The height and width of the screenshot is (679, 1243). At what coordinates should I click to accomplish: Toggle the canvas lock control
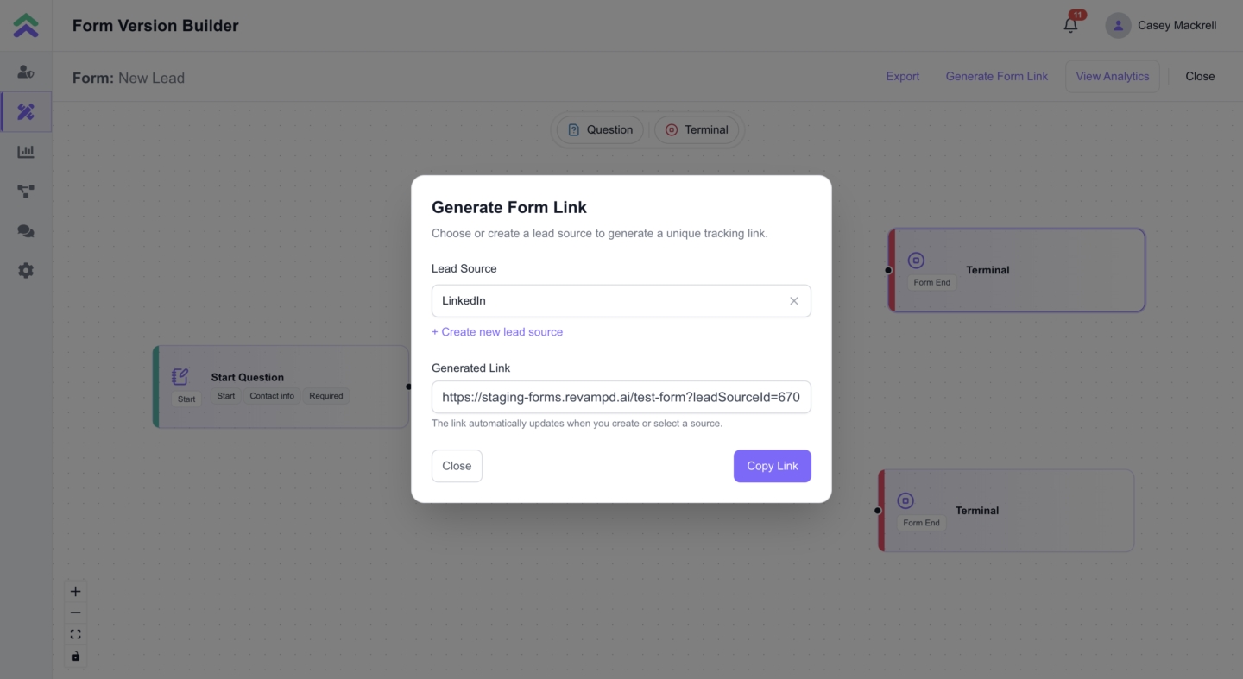(75, 657)
